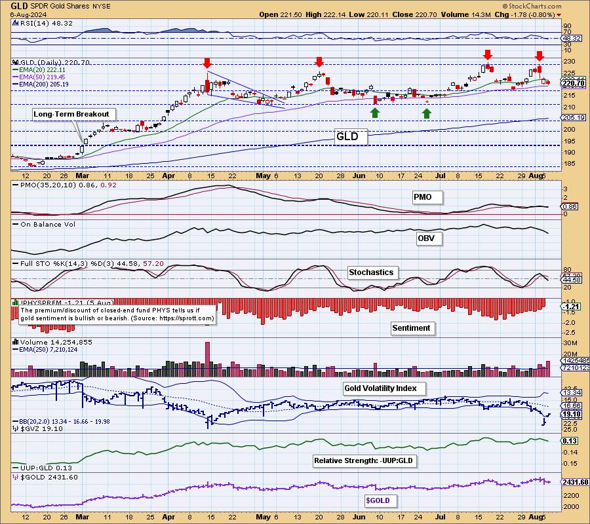The height and width of the screenshot is (524, 590).
Task: Click the 48.32 RSI axis tag
Action: tap(572, 39)
